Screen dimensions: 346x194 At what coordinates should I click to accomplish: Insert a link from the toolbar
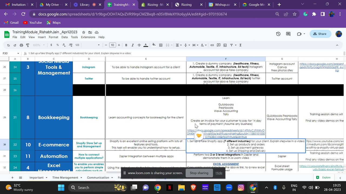(x=212, y=45)
